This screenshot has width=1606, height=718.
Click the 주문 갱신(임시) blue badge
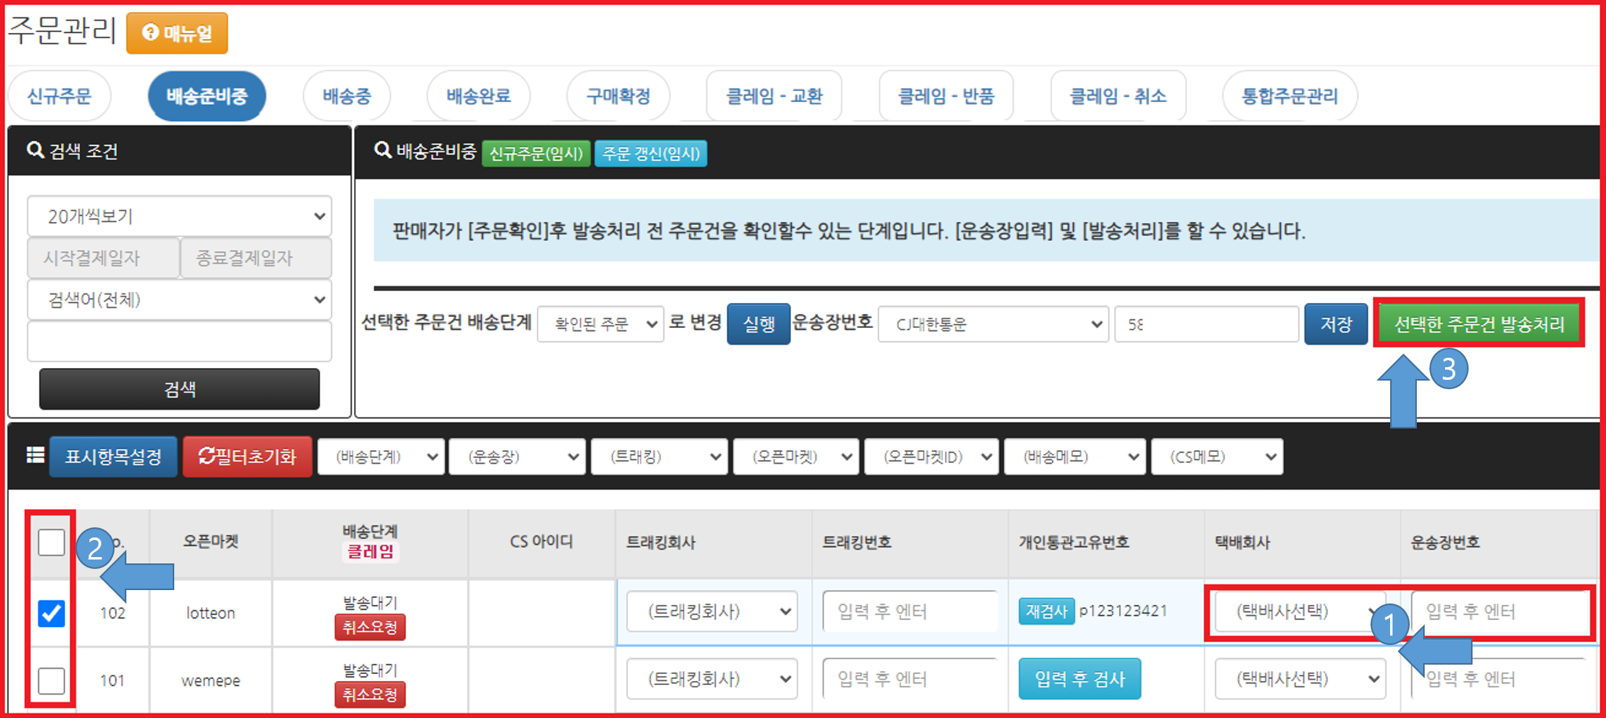[651, 153]
